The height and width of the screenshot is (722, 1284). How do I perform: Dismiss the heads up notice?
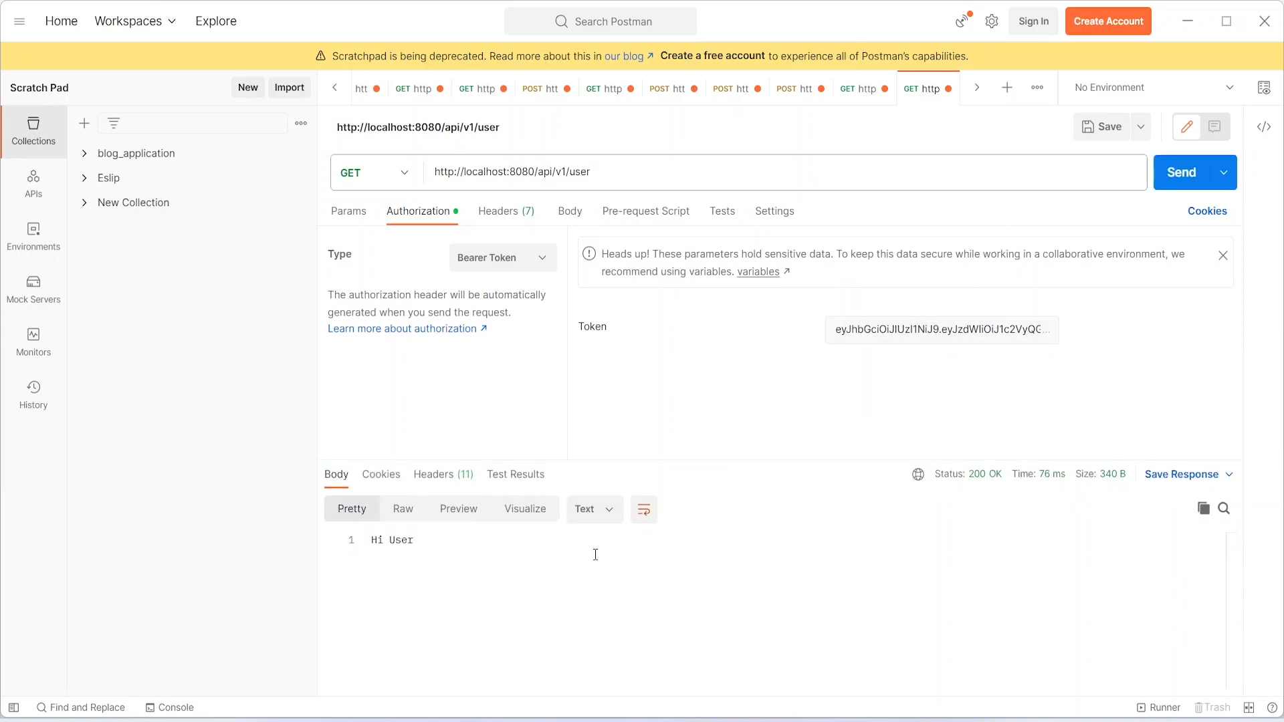pyautogui.click(x=1223, y=255)
